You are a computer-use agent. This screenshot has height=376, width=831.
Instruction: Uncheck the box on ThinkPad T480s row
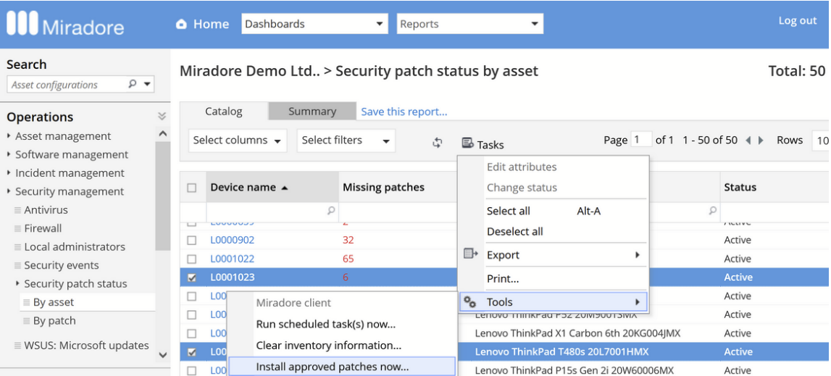[x=192, y=352]
